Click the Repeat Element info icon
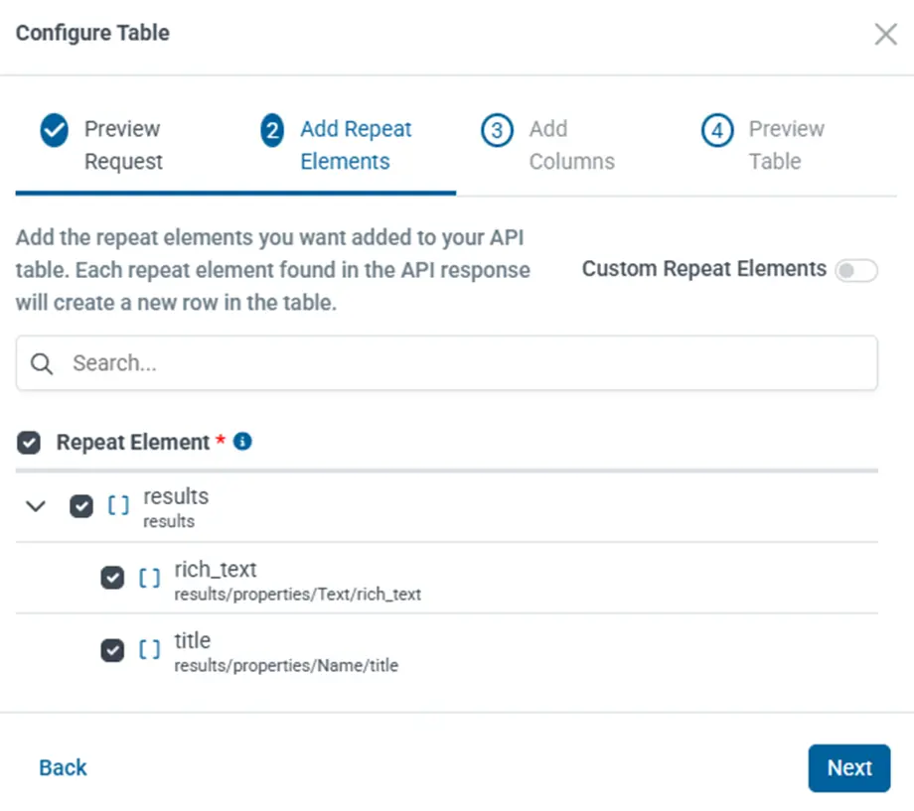The width and height of the screenshot is (914, 811). (242, 441)
